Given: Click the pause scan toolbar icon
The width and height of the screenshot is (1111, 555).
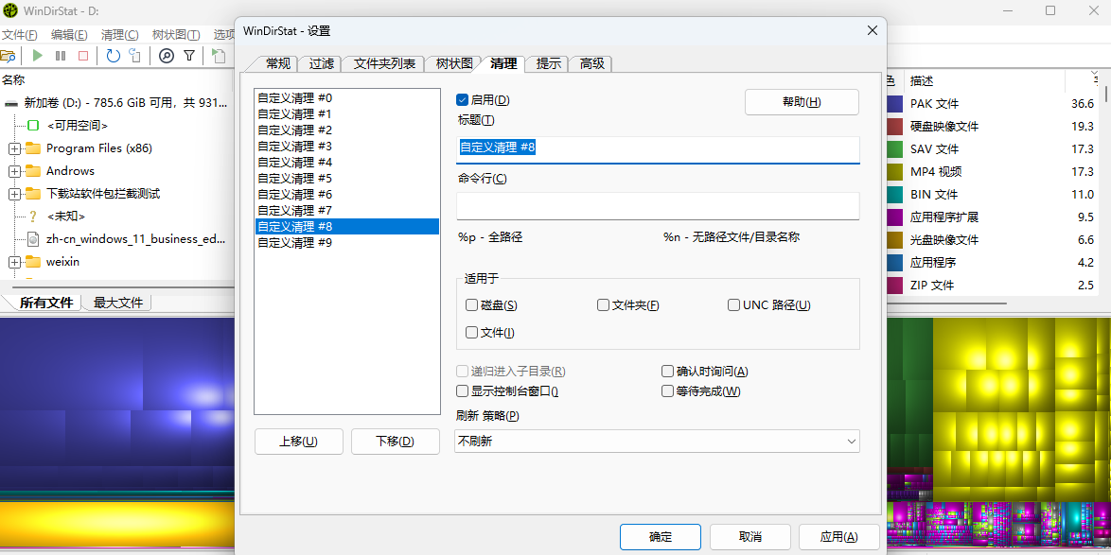Looking at the screenshot, I should coord(61,56).
